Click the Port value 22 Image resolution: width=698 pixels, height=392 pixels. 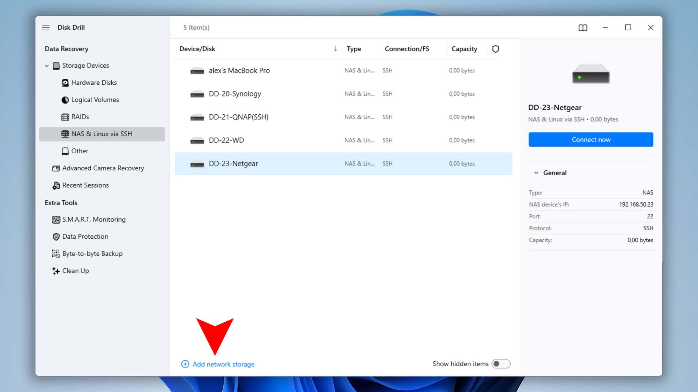[650, 216]
